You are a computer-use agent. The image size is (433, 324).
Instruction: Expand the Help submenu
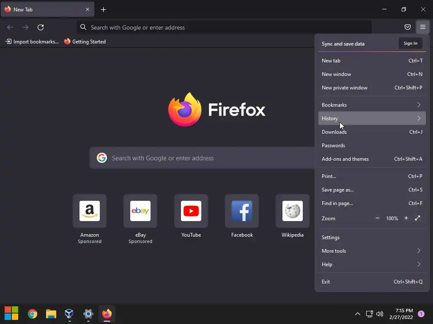click(x=372, y=264)
